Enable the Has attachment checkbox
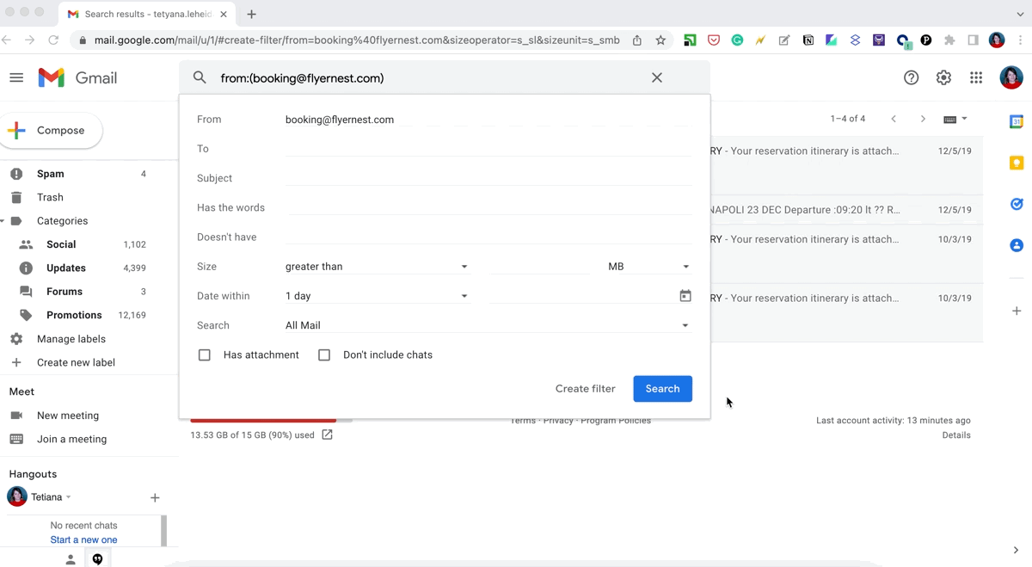The width and height of the screenshot is (1032, 567). click(205, 354)
